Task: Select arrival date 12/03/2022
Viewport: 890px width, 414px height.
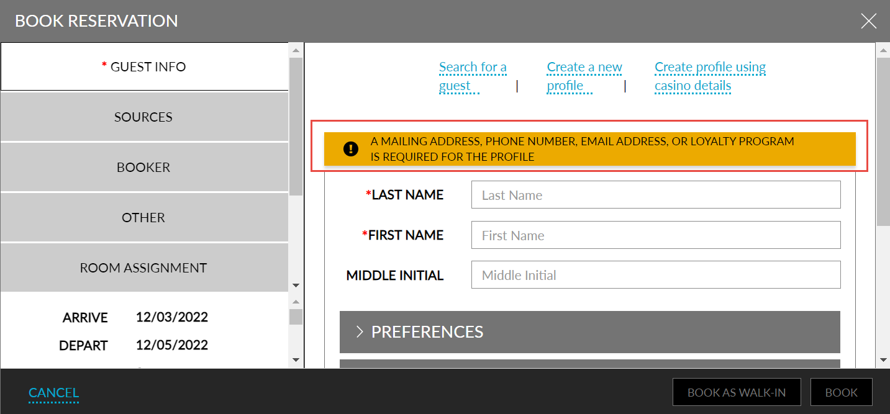Action: tap(172, 317)
